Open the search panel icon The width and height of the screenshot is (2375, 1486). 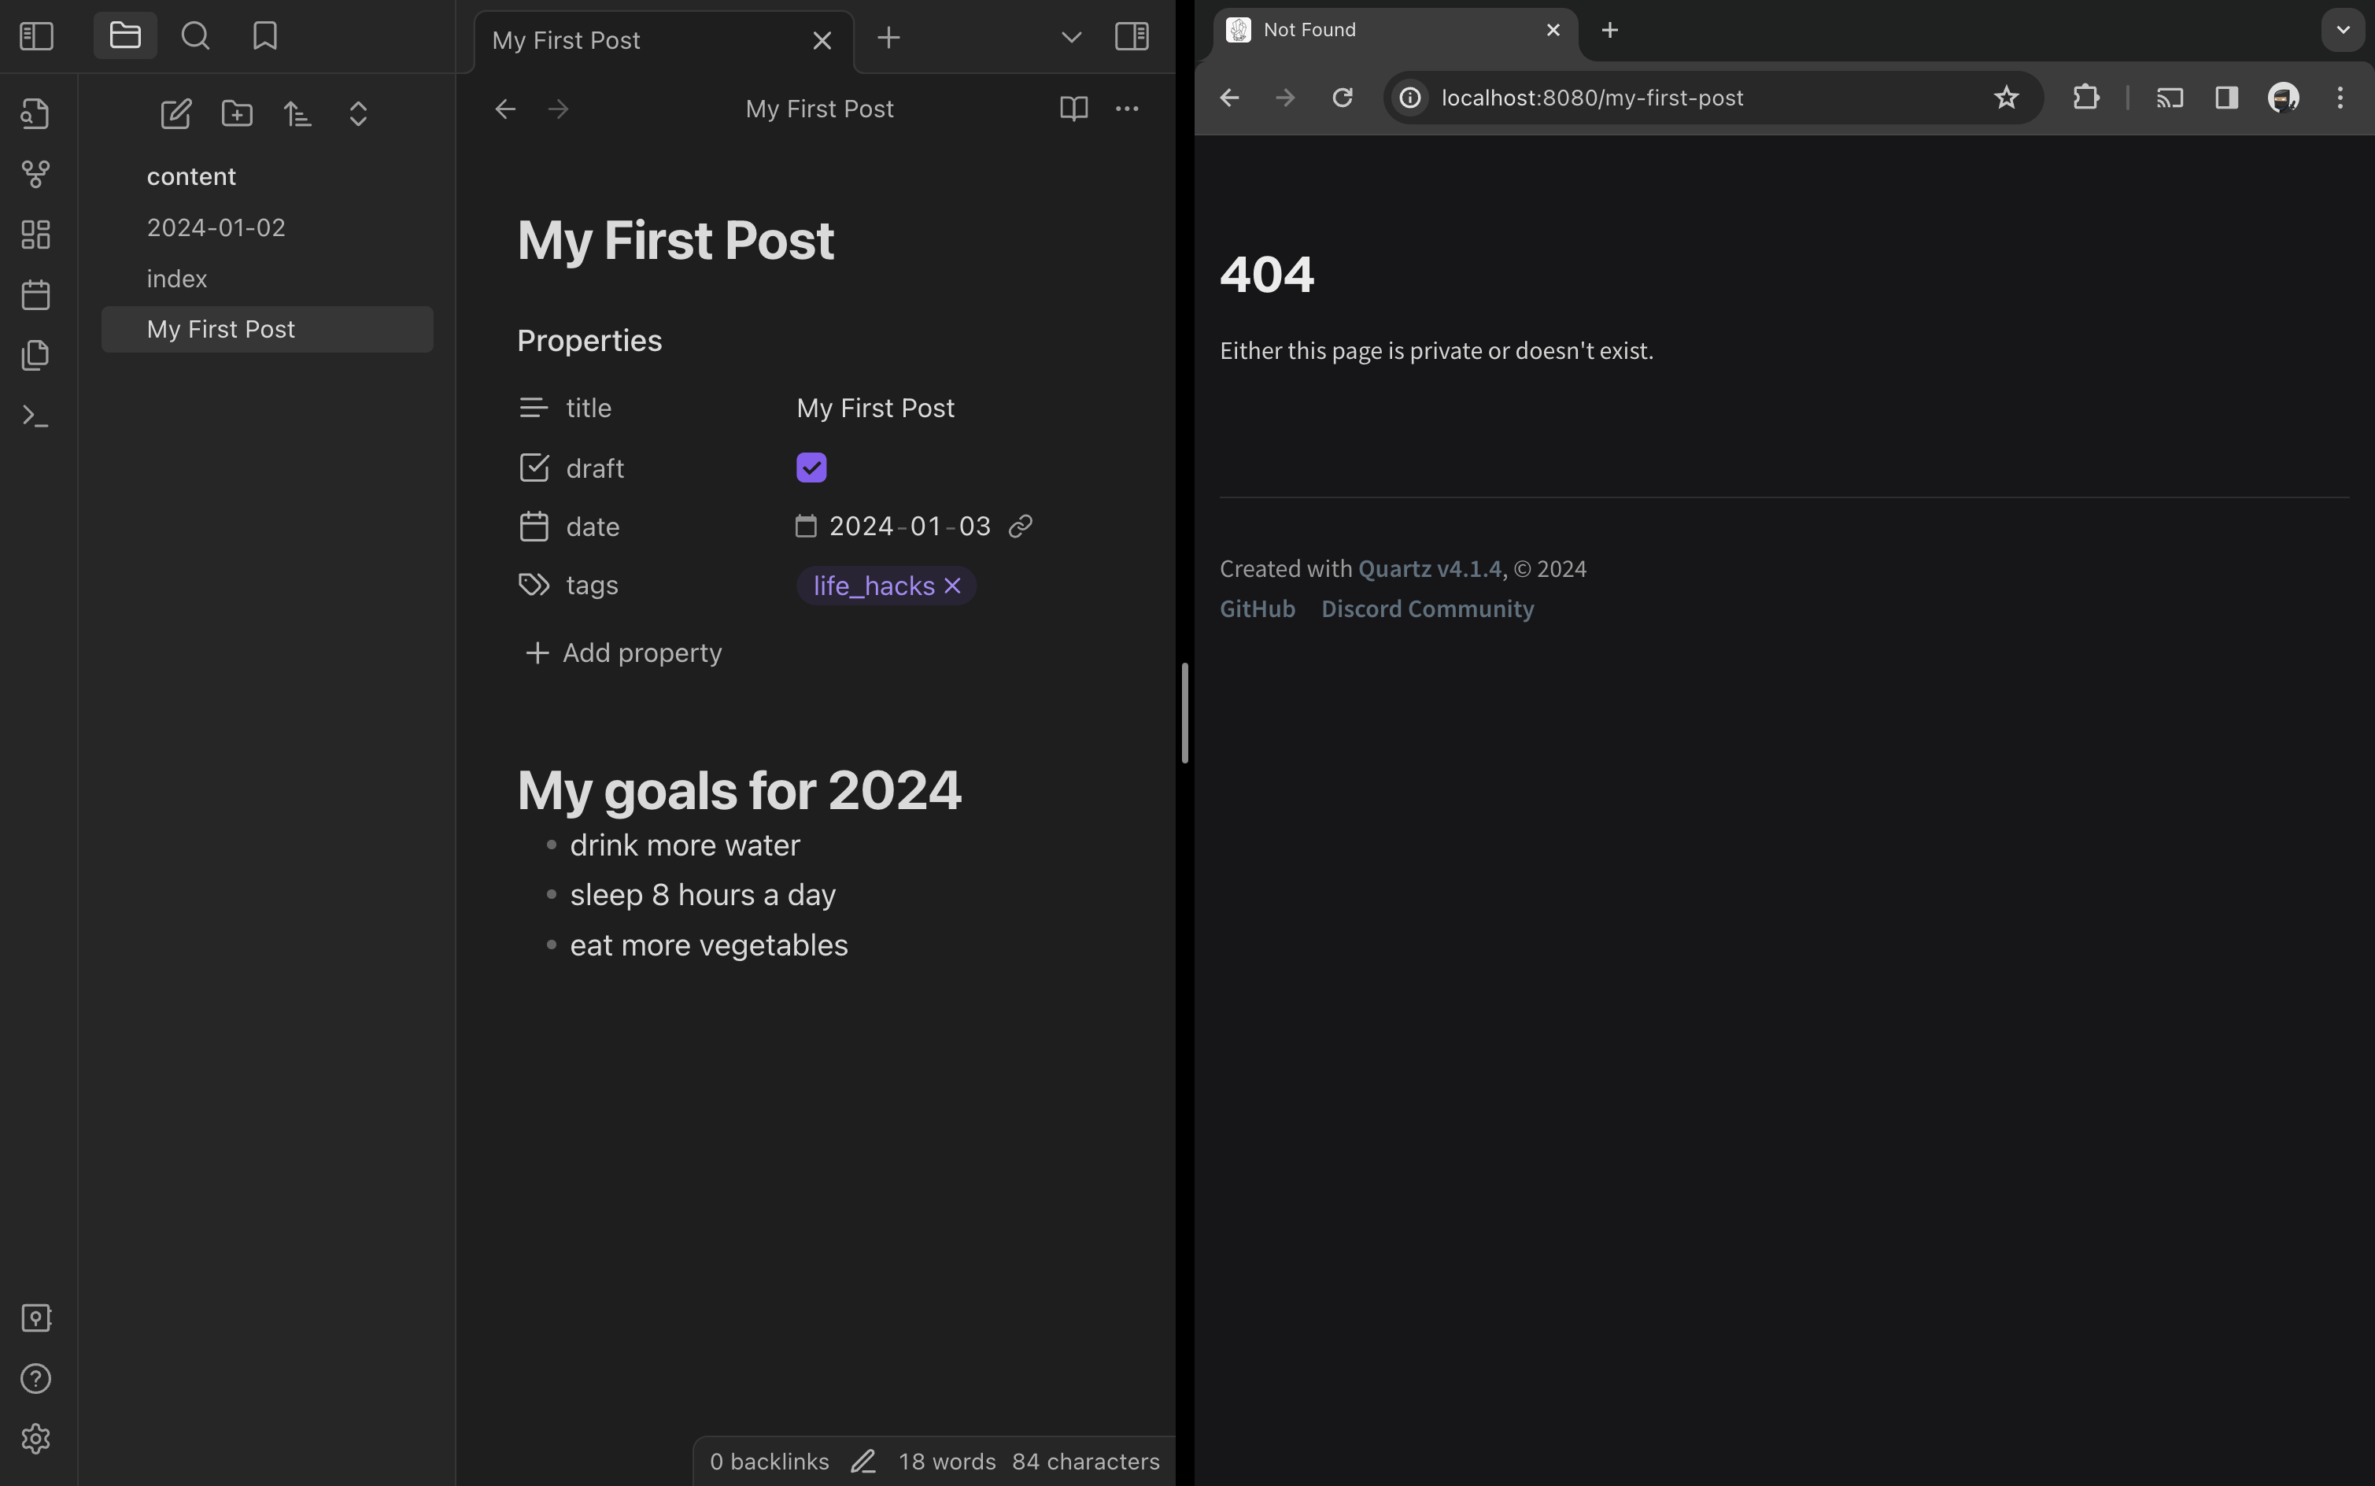click(195, 36)
